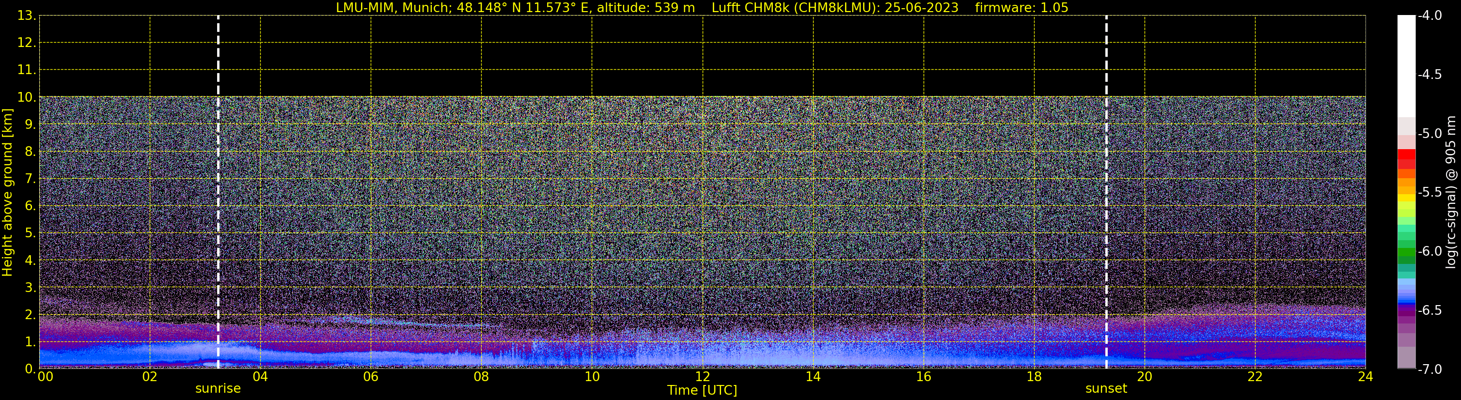Click the time axis tick label 18
The image size is (1461, 400).
click(1034, 377)
